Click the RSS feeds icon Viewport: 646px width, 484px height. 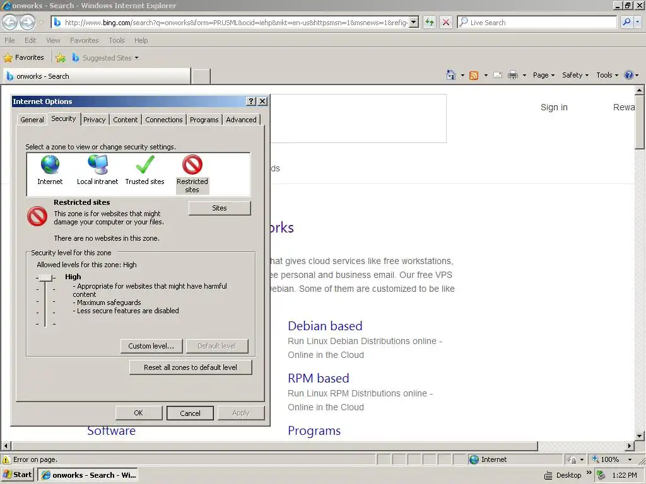pyautogui.click(x=474, y=76)
